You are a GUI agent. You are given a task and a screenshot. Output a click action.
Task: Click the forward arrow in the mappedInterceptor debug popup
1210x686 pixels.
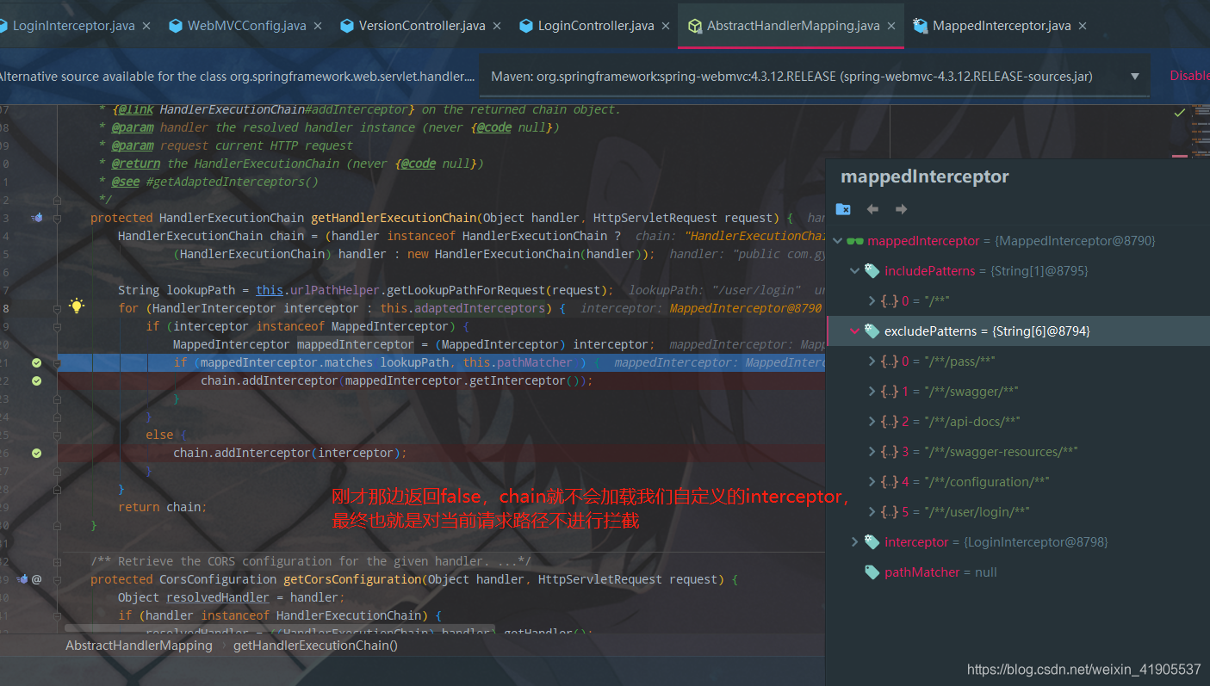(x=899, y=208)
